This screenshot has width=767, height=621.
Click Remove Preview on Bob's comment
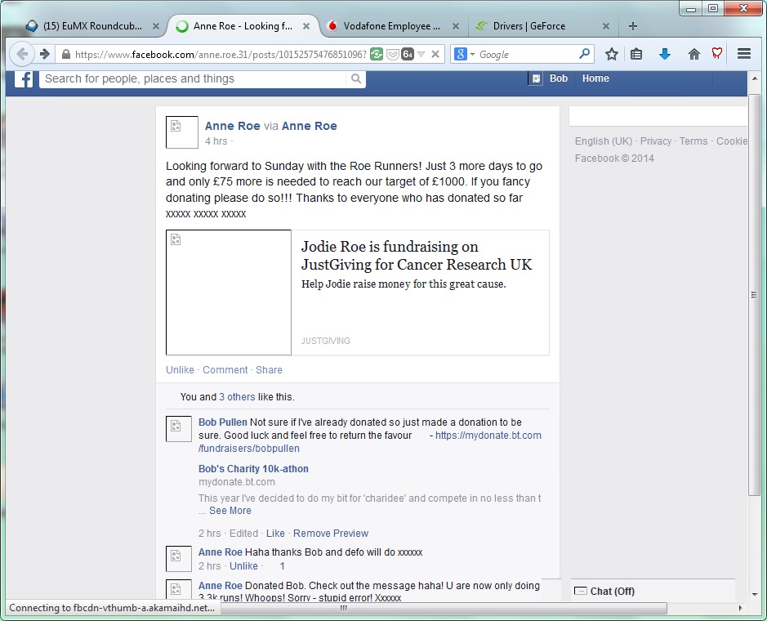coord(330,534)
